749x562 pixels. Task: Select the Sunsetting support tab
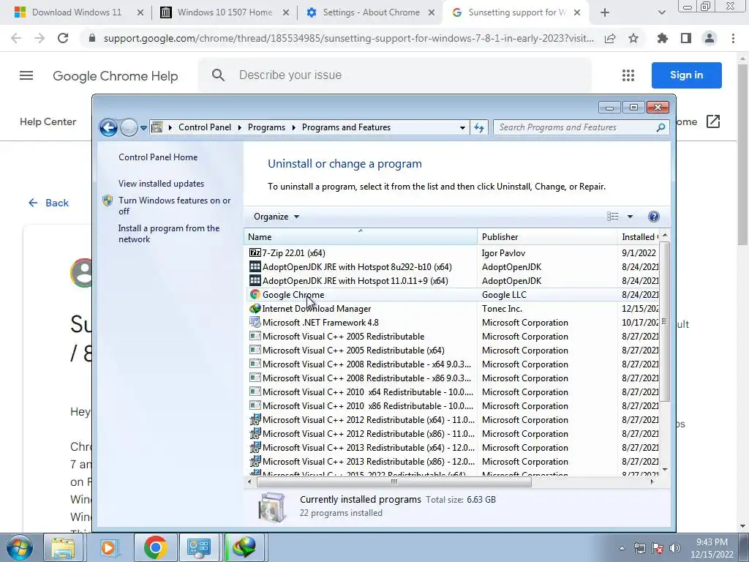point(516,12)
